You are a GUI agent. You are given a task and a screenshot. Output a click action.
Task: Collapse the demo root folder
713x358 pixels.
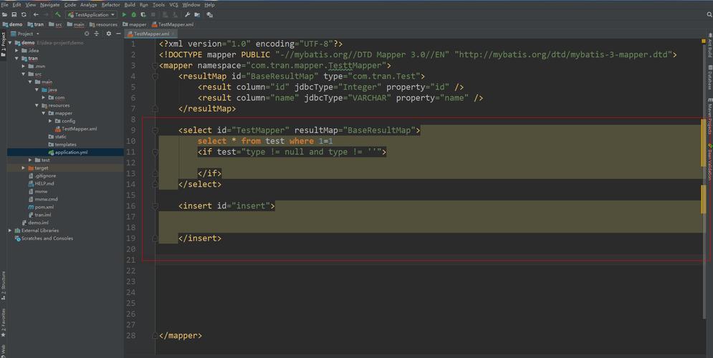(11, 43)
